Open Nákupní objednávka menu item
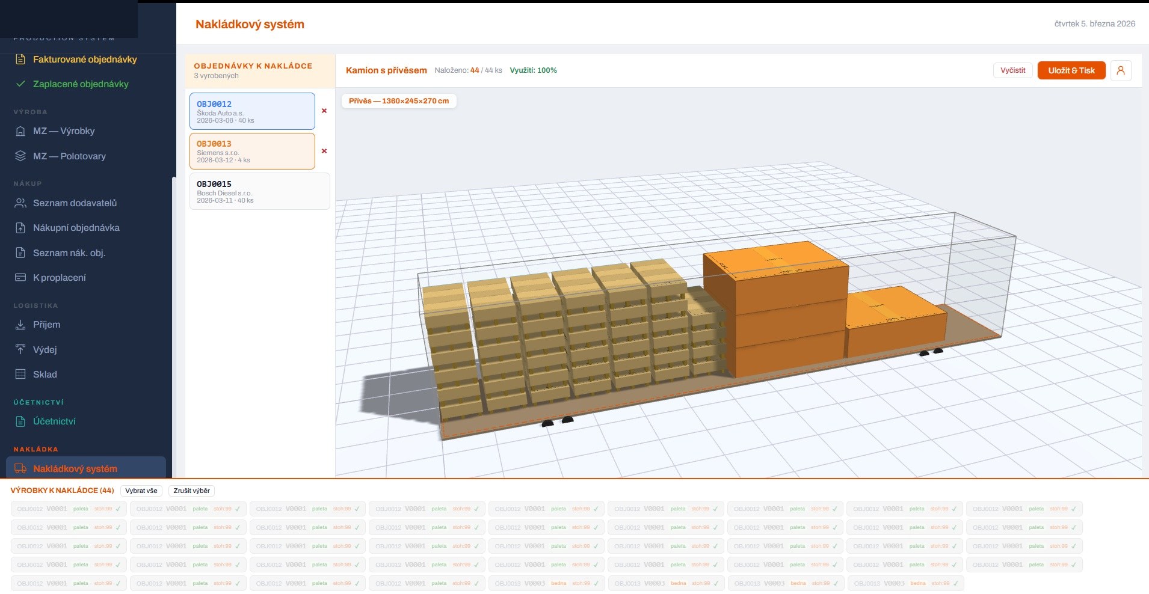 click(x=76, y=228)
